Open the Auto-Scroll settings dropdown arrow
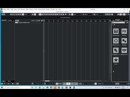The height and width of the screenshot is (97, 130). click(37, 14)
